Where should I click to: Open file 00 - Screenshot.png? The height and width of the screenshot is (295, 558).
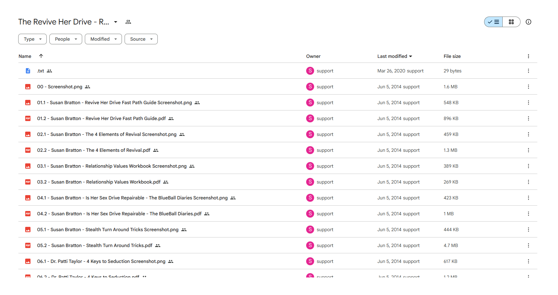pyautogui.click(x=60, y=87)
